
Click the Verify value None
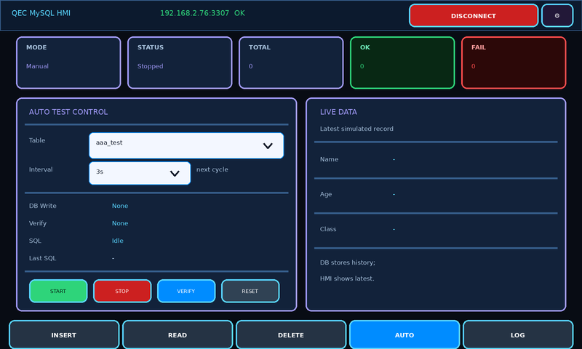(120, 223)
